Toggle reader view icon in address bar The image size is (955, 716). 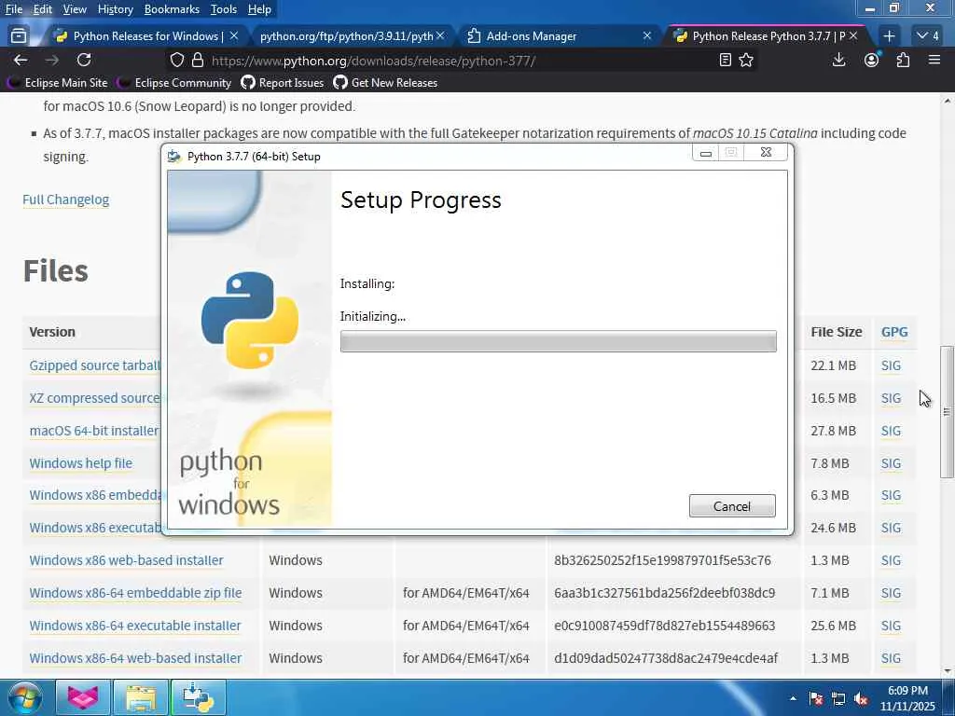click(x=725, y=60)
